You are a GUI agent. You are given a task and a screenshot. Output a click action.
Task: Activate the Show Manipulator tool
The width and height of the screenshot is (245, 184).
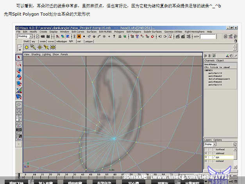point(19,90)
